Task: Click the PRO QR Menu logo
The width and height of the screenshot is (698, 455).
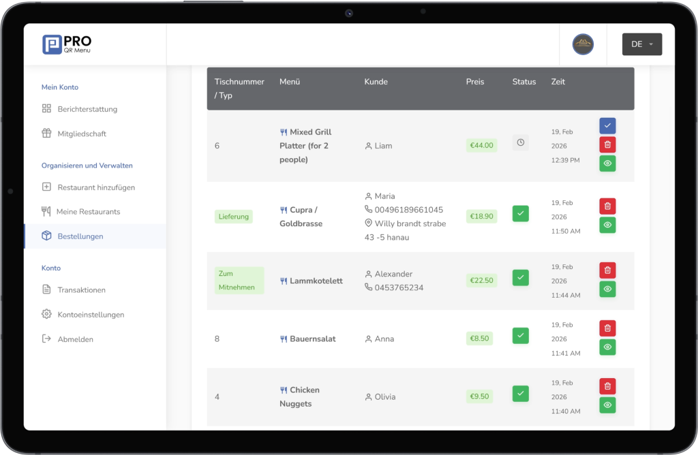Action: pyautogui.click(x=67, y=44)
